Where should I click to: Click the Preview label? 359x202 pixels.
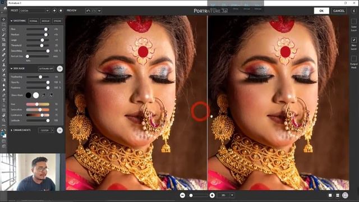71,11
